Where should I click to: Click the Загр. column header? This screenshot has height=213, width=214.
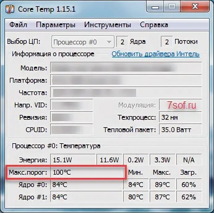[x=188, y=173]
